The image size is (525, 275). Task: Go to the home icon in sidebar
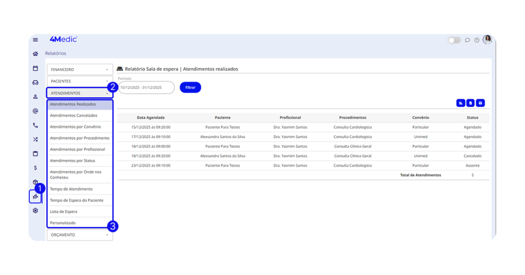35,54
